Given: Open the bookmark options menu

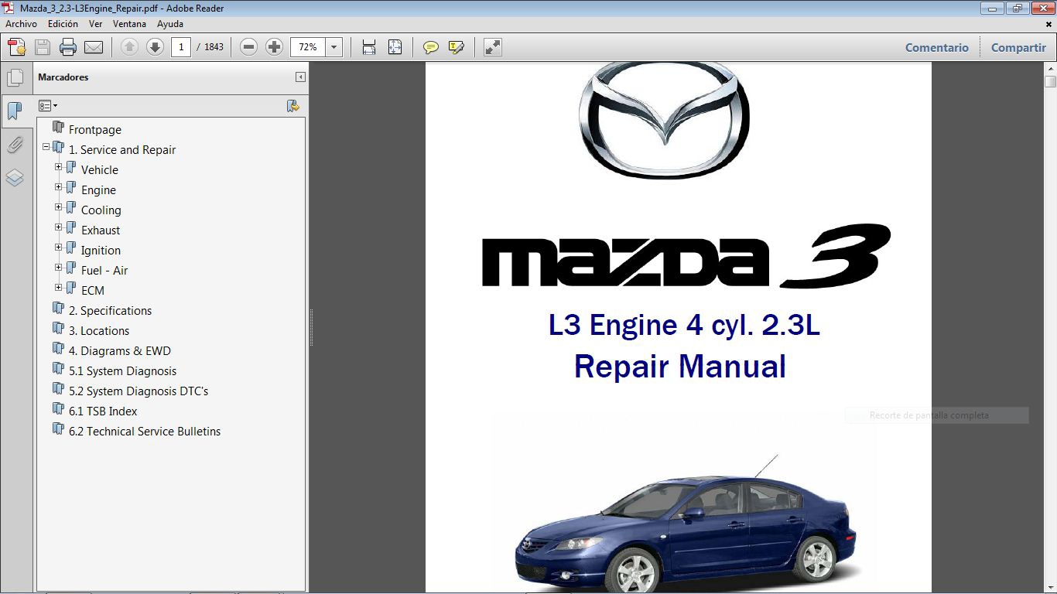Looking at the screenshot, I should [48, 104].
